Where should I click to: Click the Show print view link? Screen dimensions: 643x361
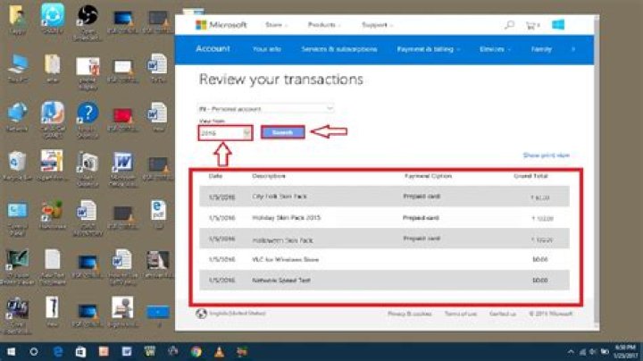[x=547, y=155]
